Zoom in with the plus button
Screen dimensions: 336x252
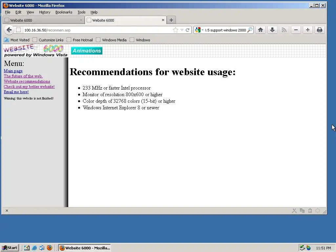[307, 30]
